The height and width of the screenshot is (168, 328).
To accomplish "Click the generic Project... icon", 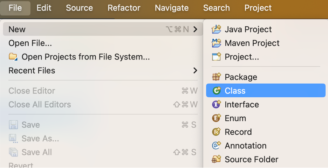I will coord(217,57).
